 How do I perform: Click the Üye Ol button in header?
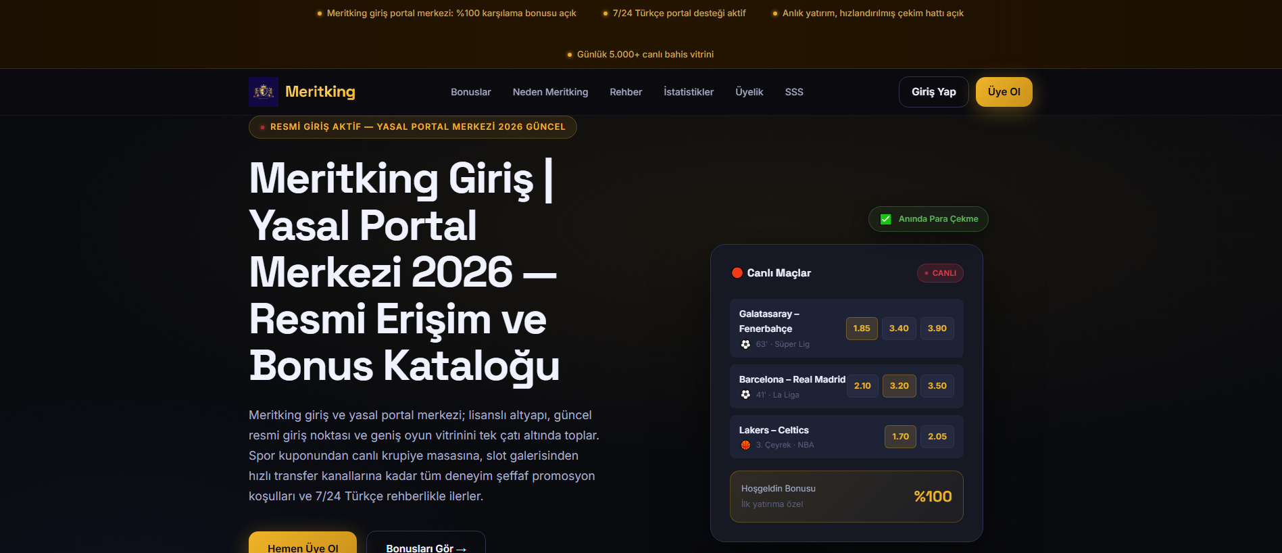pos(1004,92)
